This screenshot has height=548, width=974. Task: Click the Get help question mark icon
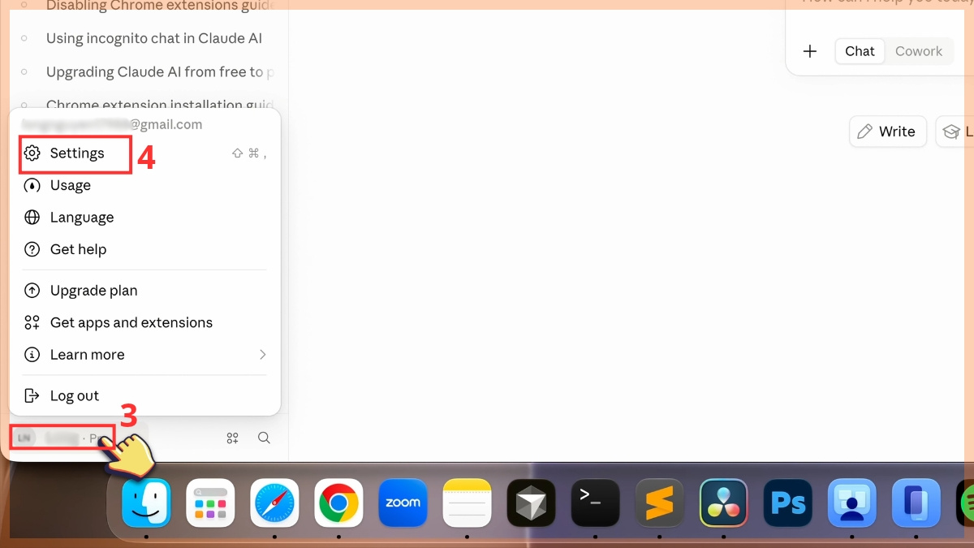(32, 249)
